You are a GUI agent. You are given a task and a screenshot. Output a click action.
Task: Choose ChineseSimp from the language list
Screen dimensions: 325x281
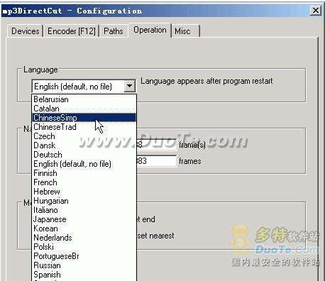[84, 118]
